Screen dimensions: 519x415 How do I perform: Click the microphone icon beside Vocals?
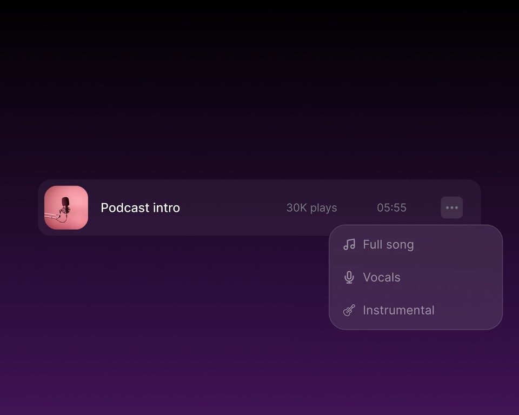[349, 277]
